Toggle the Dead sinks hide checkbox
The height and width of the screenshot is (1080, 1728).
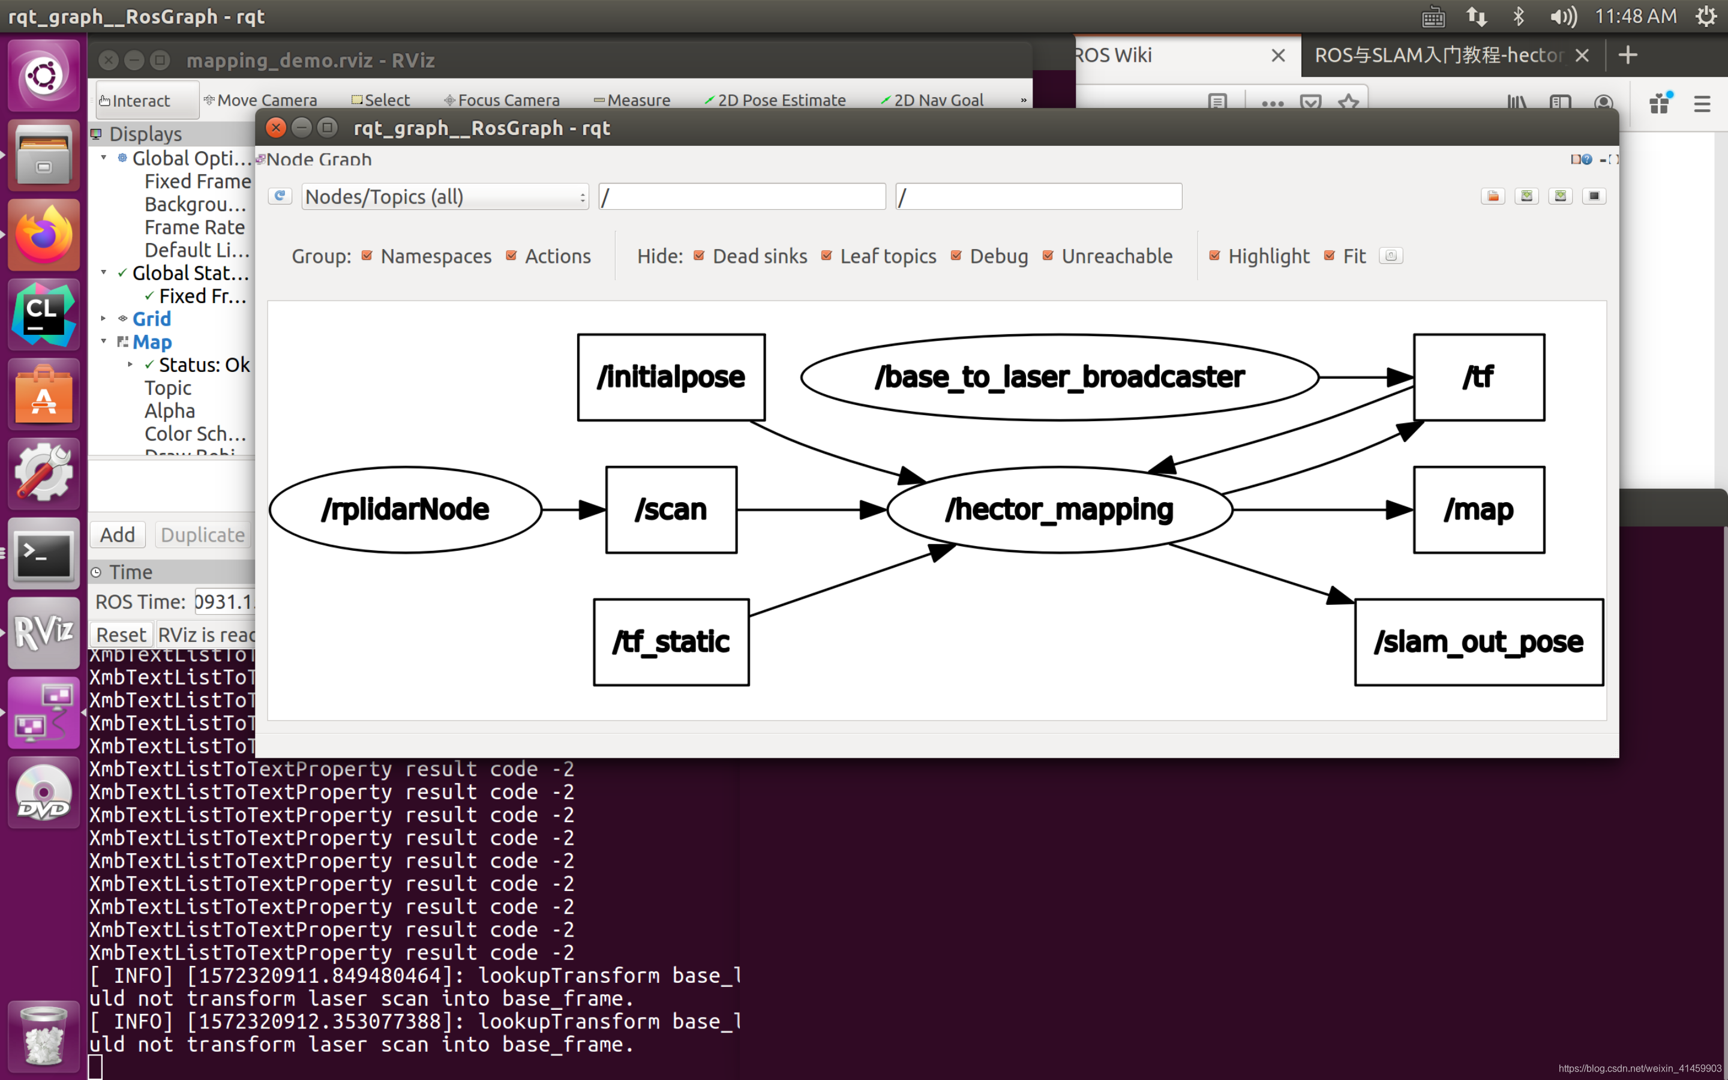coord(699,256)
